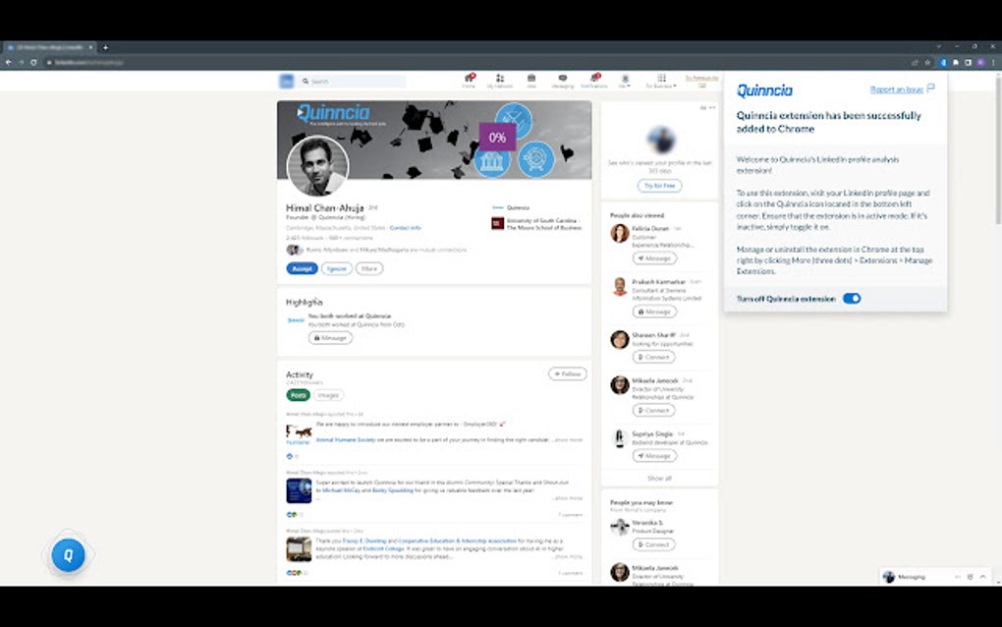Open the Home icon in LinkedIn navigation
Screen dimensions: 1002x627
[x=471, y=79]
